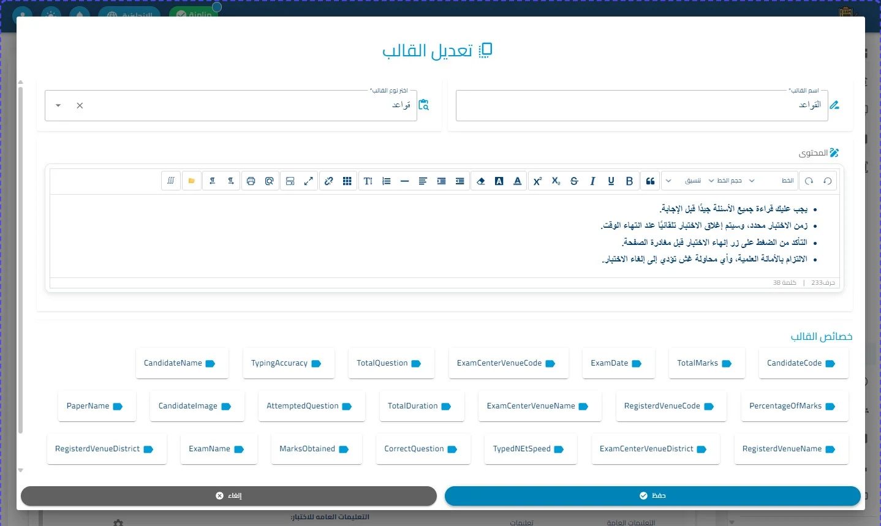Expand the template type dropdown arrow
The image size is (881, 526).
coord(58,105)
